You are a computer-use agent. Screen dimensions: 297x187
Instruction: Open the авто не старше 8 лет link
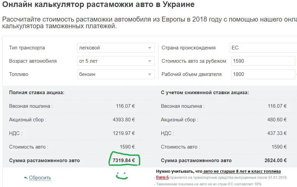[x=242, y=171]
